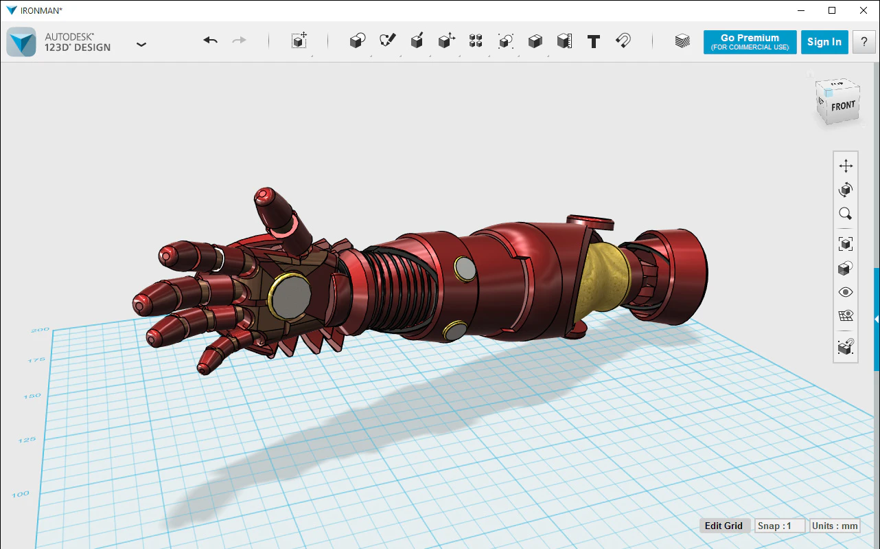Toggle grid visibility in the sidebar
880x549 pixels.
(846, 315)
